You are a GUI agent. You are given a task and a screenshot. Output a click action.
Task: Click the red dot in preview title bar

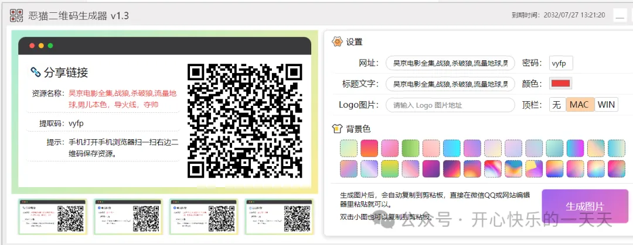point(32,46)
